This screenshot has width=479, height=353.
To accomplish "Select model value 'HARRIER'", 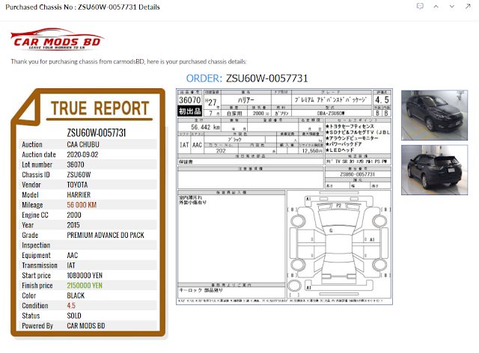I will [79, 194].
